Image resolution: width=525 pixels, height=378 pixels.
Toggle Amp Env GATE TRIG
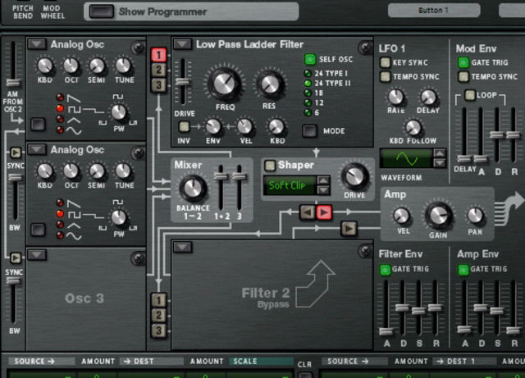coord(463,269)
